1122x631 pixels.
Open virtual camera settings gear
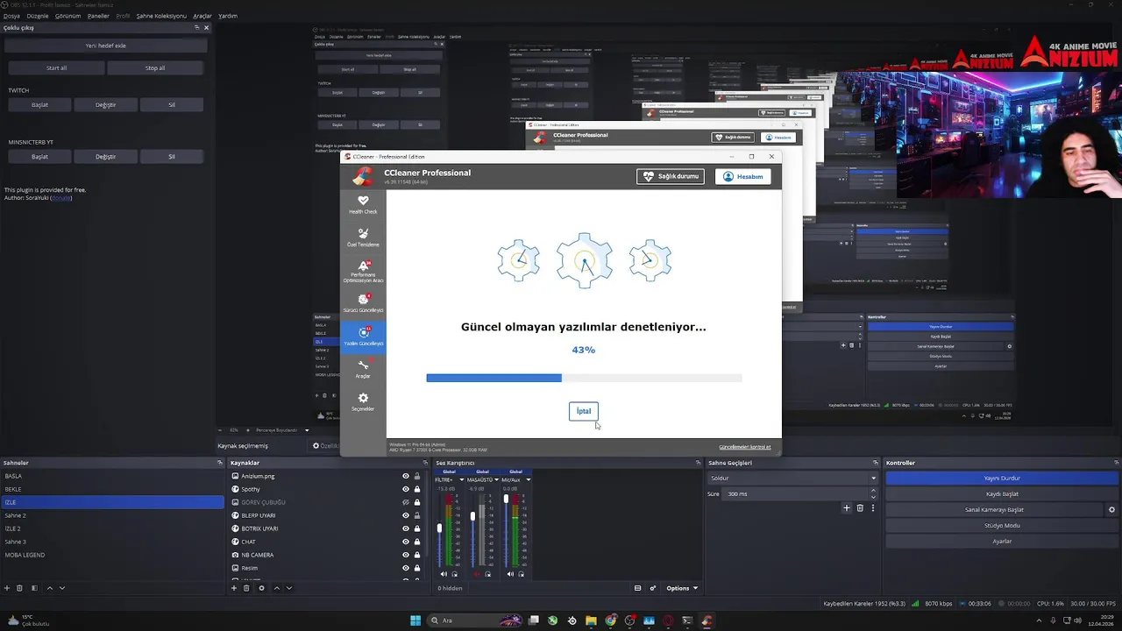[x=1111, y=510]
